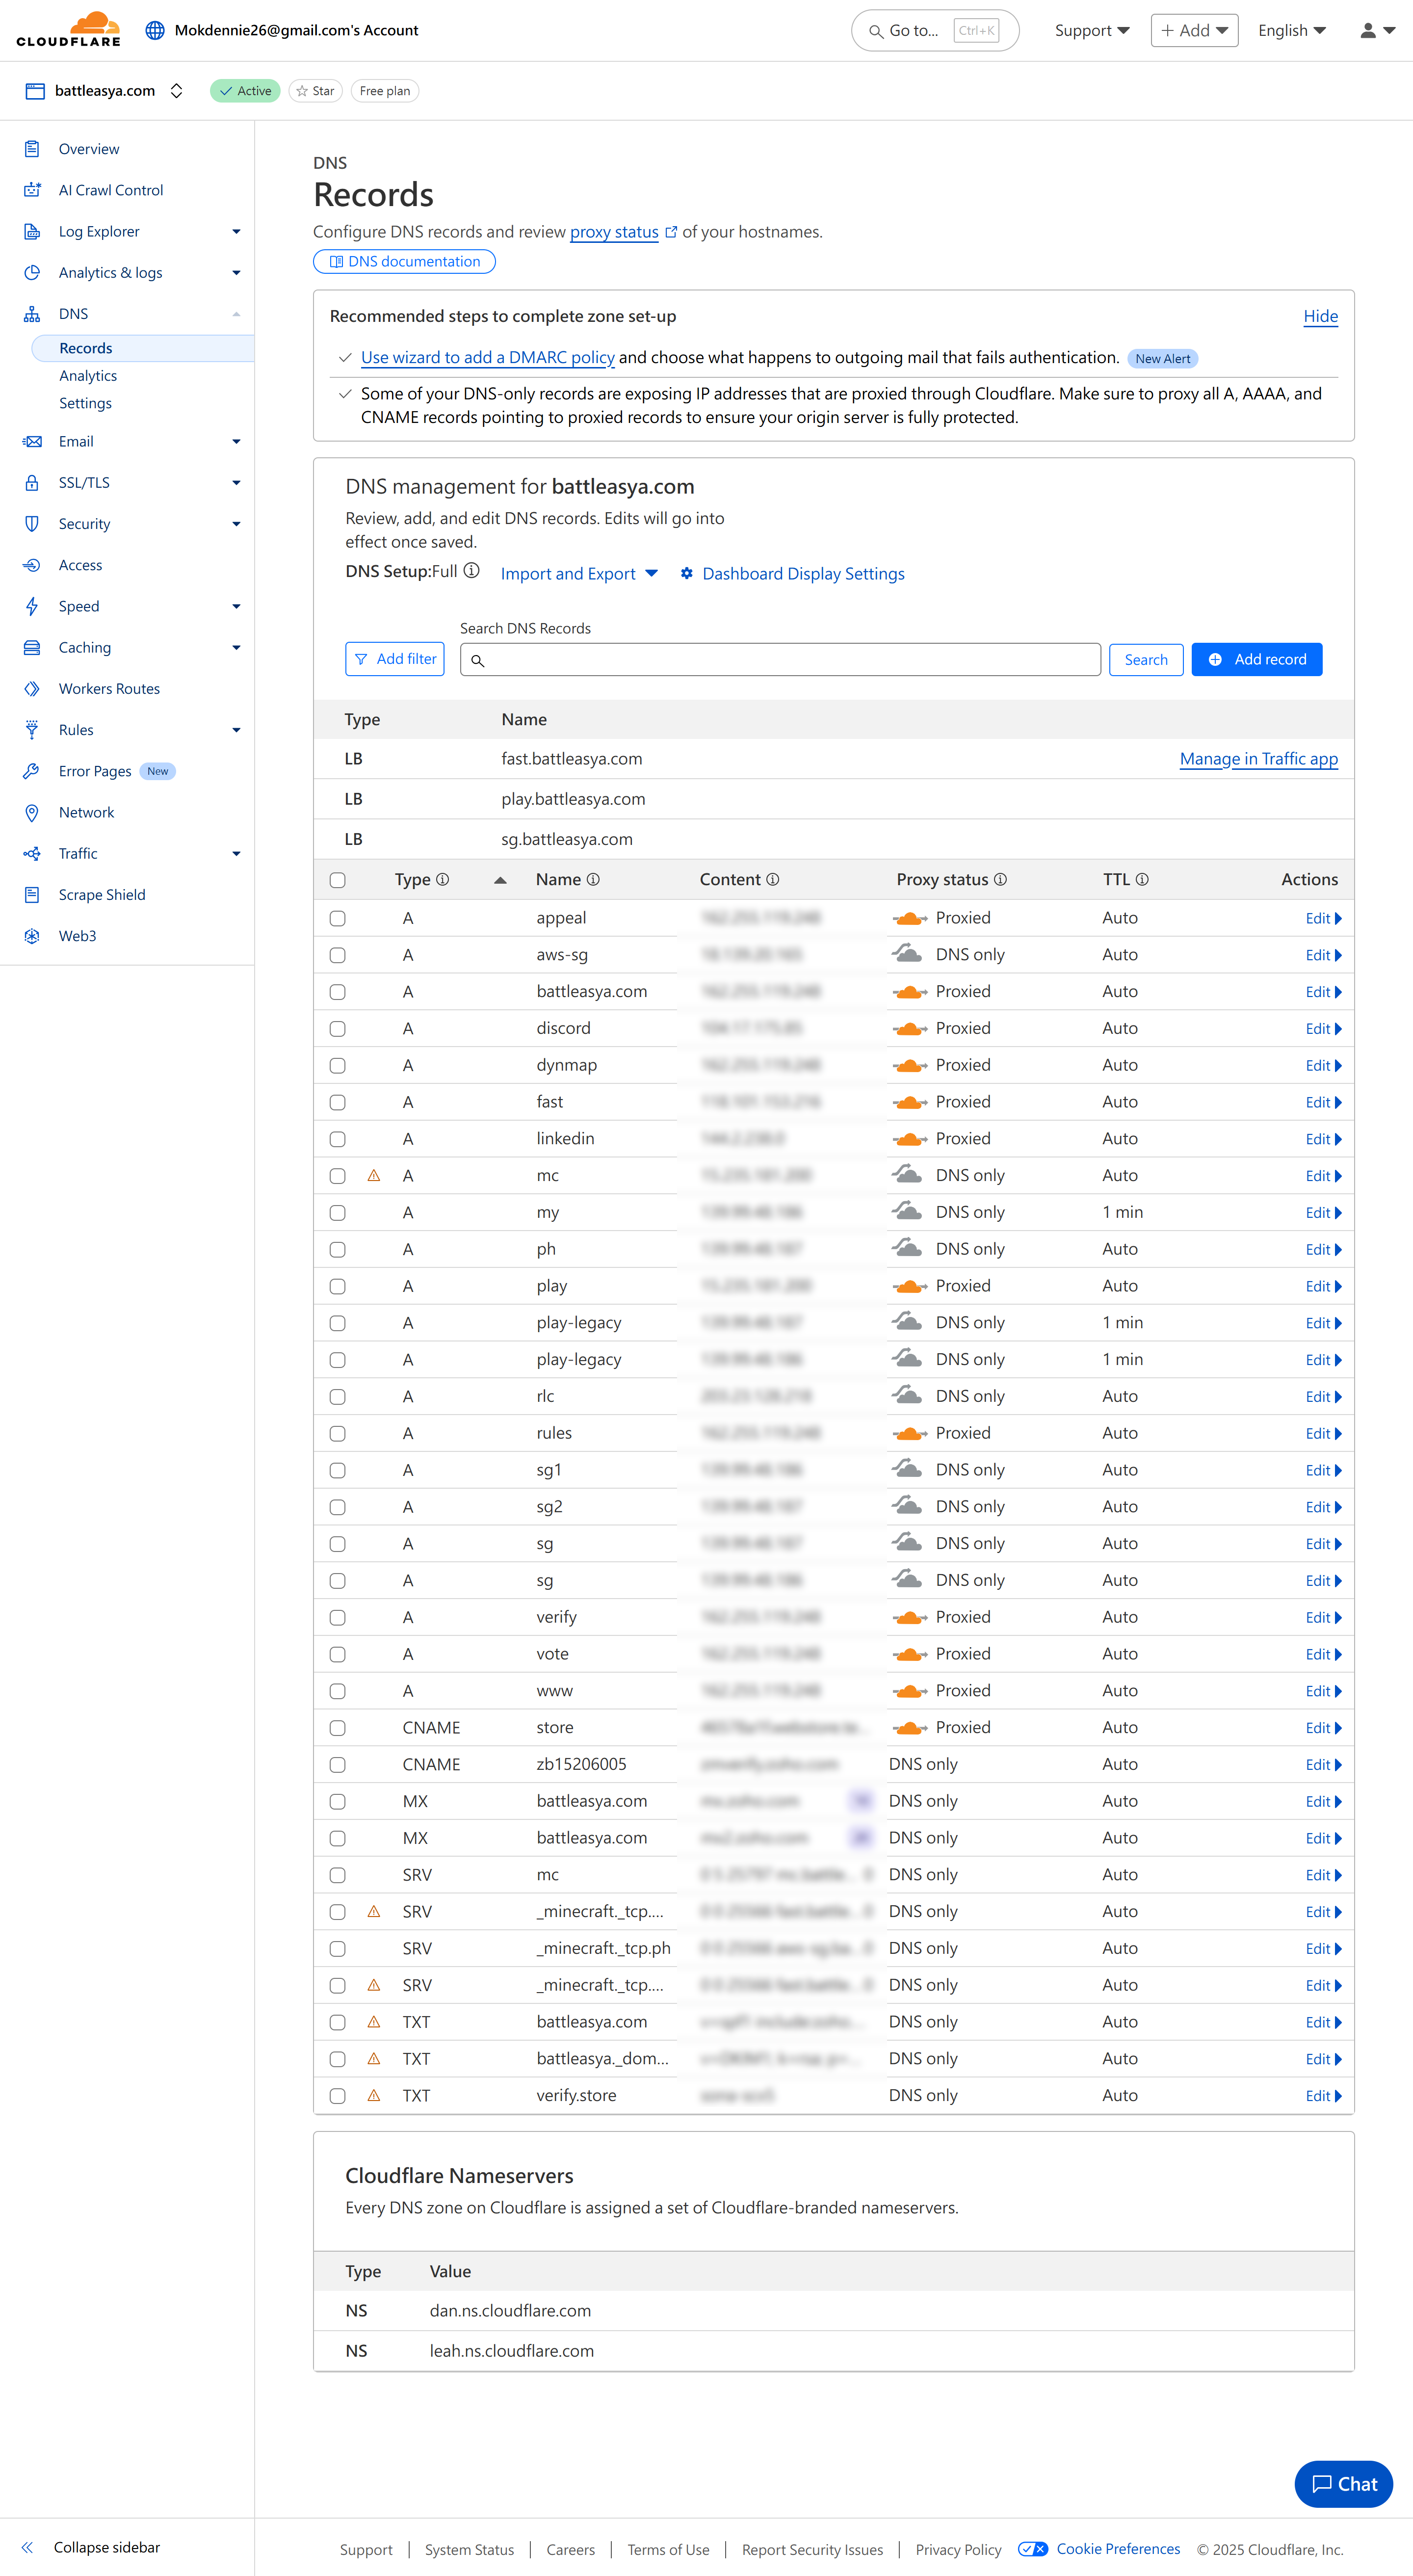Click the AI Crawl Control sidebar icon
Viewport: 1413px width, 2576px height.
32,190
